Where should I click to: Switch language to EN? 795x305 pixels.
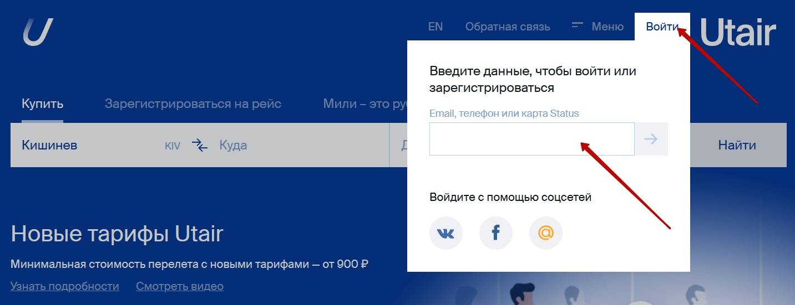(436, 27)
